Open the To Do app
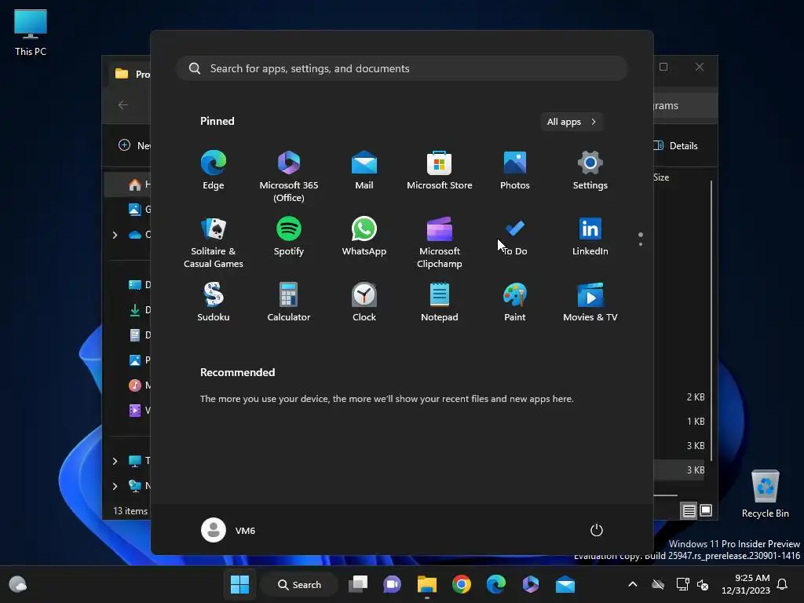The image size is (804, 603). [515, 236]
